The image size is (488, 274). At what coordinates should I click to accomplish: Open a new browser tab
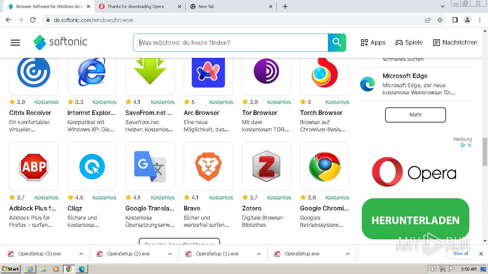coord(285,6)
